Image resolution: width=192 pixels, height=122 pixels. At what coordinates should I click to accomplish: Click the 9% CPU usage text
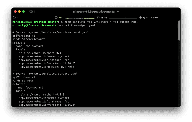[60, 18]
